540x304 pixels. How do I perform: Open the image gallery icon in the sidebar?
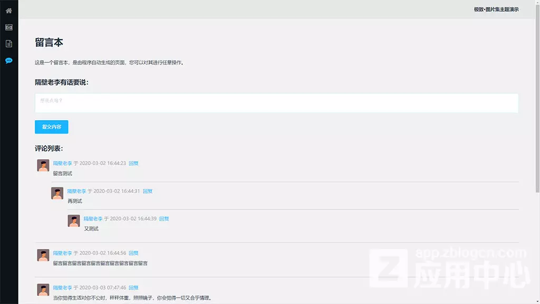9,27
